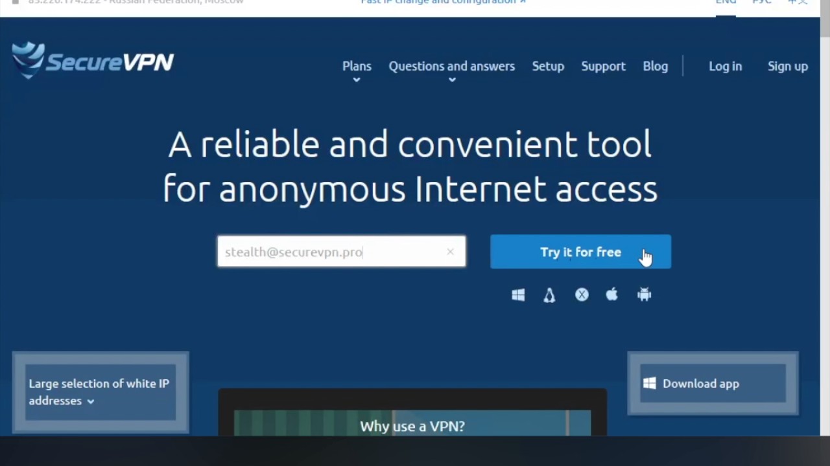Open the Support page
830x466 pixels.
pyautogui.click(x=603, y=66)
